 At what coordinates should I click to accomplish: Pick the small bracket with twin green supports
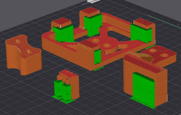66,86
